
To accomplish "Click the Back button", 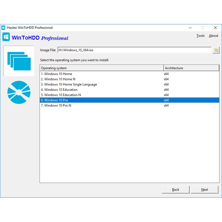I will click(x=175, y=189).
